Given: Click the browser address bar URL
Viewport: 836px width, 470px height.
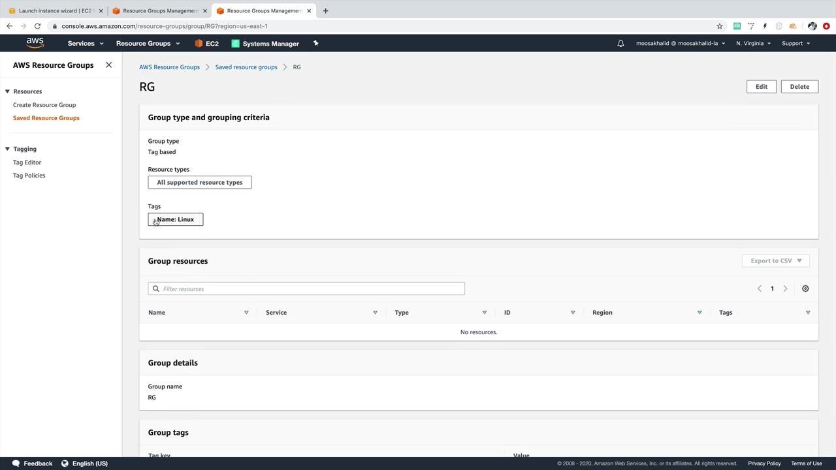Looking at the screenshot, I should [165, 26].
